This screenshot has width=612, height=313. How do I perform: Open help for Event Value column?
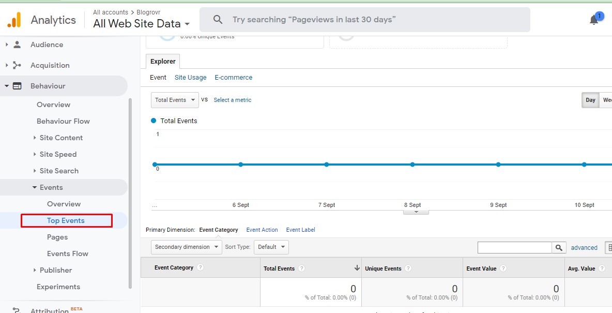(x=503, y=269)
